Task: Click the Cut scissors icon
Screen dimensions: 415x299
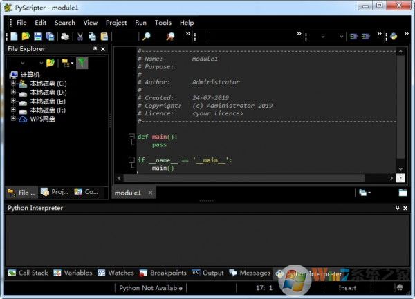Action: point(80,37)
